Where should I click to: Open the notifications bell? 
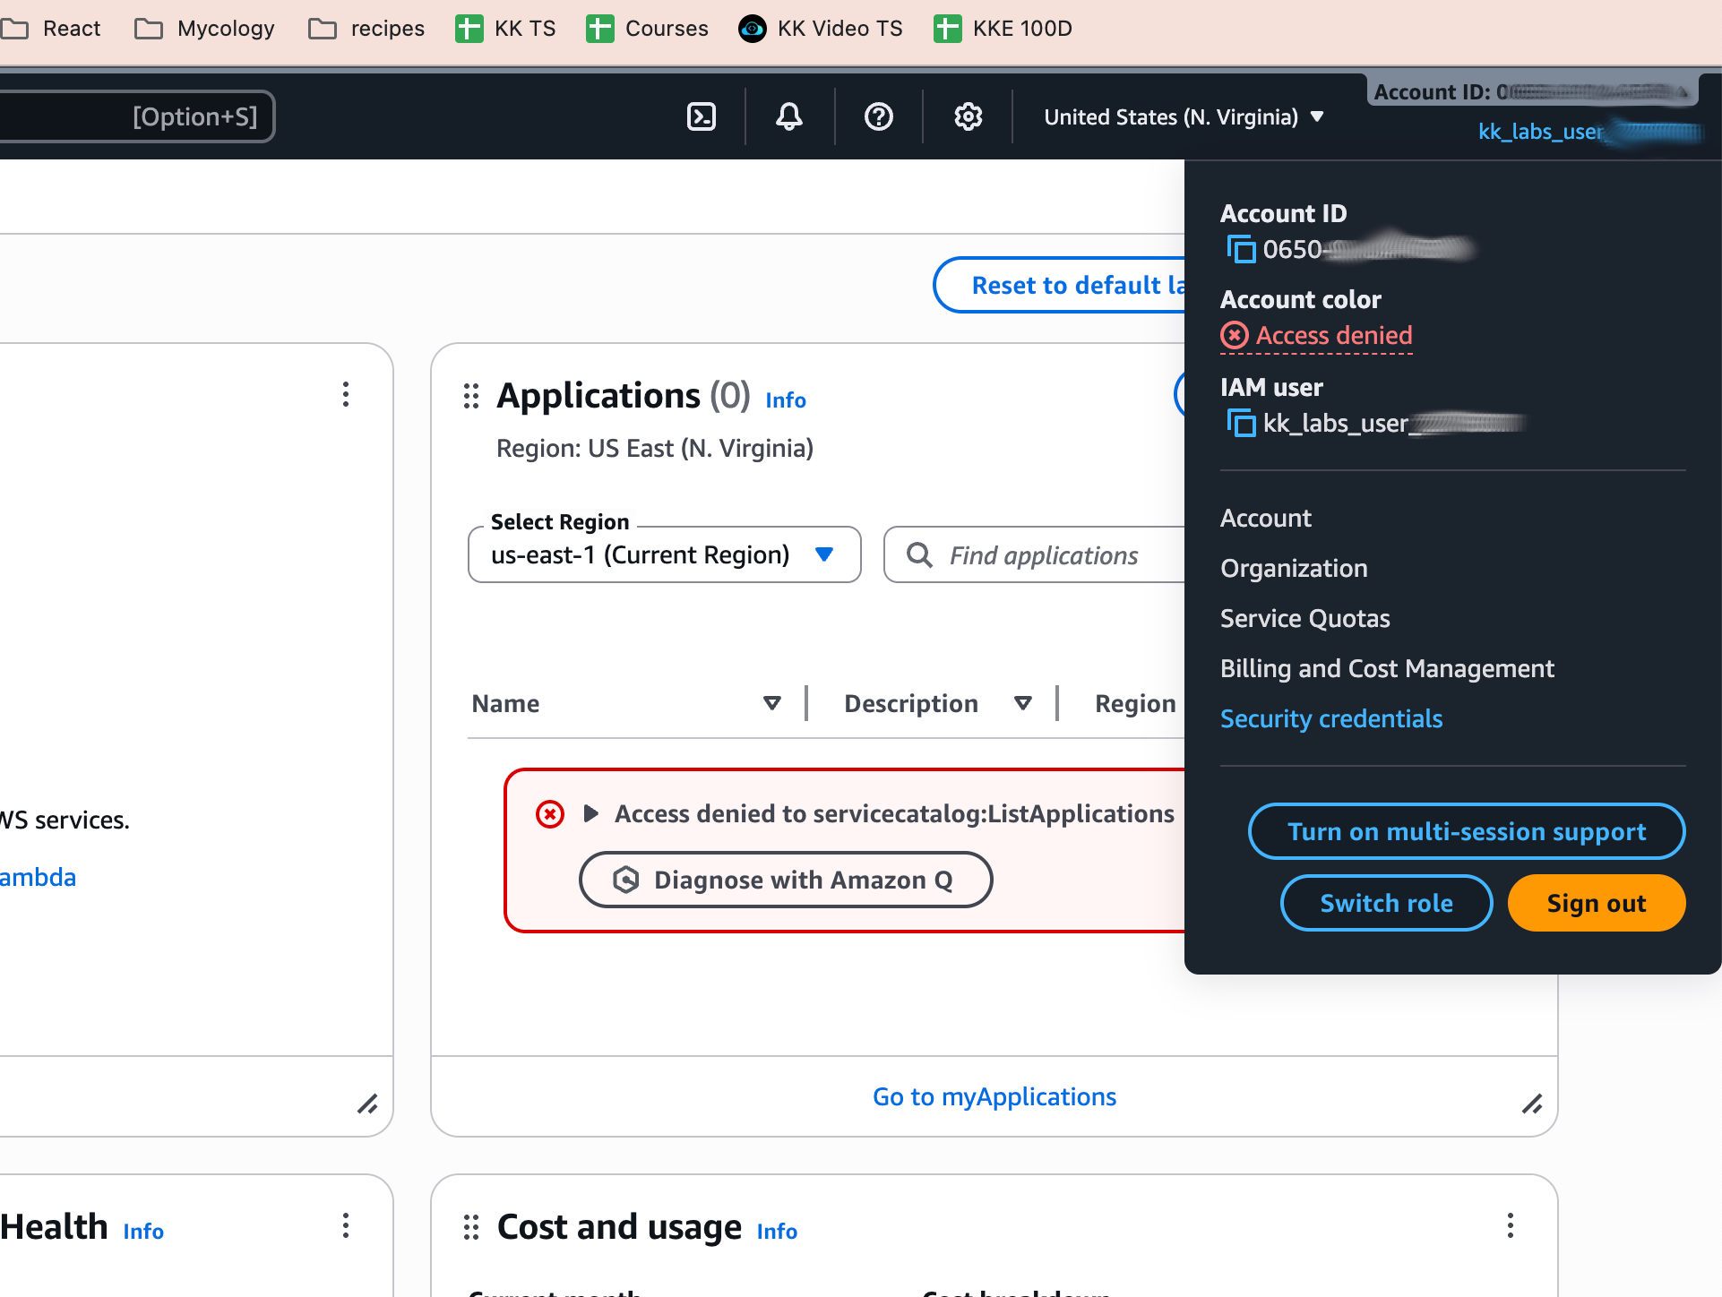point(788,116)
